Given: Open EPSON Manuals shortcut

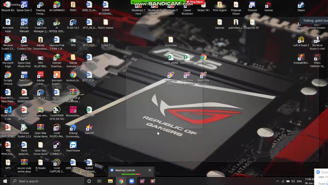Looking at the screenshot, I should [x=24, y=26].
